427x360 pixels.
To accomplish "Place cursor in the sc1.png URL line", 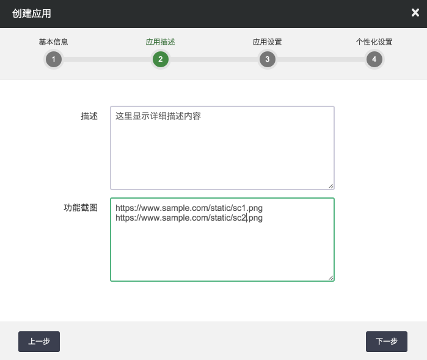I will tap(189, 208).
